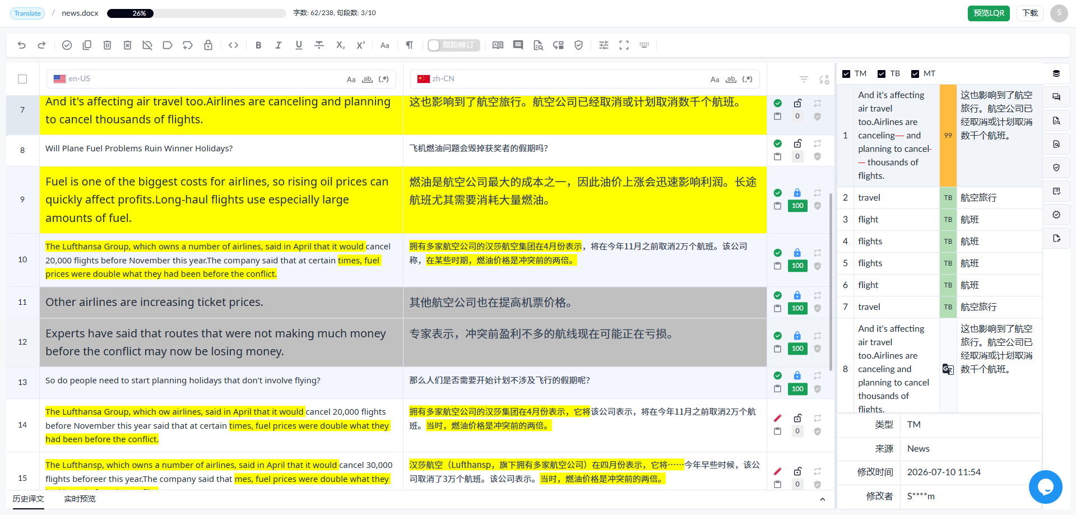Apply subscript formatting
This screenshot has height=515, width=1076.
pyautogui.click(x=340, y=45)
